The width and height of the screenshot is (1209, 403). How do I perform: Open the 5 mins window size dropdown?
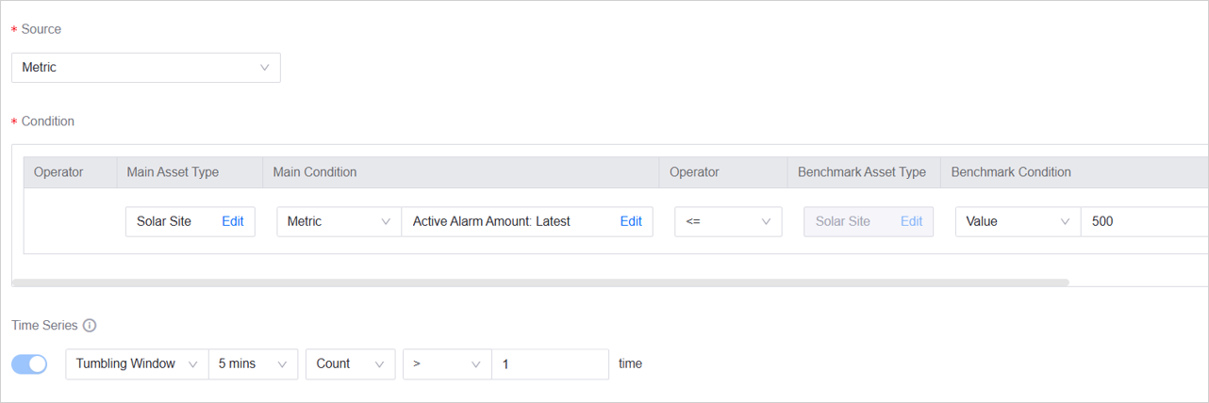pos(253,364)
